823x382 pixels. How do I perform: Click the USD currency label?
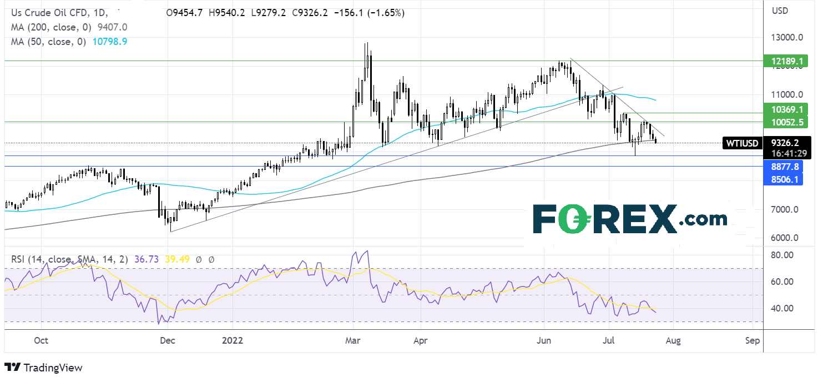pos(780,11)
